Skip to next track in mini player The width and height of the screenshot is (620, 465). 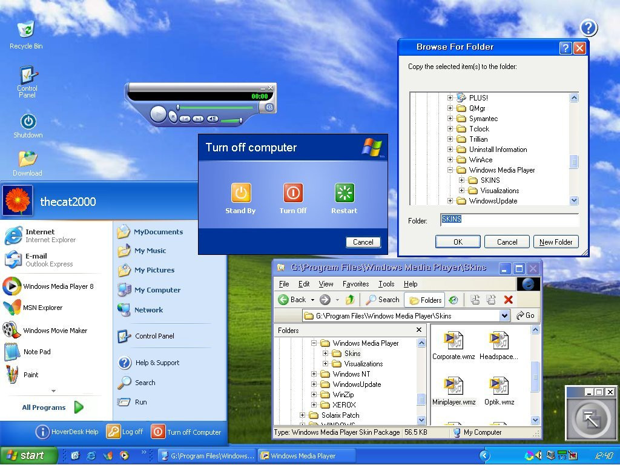pos(198,119)
